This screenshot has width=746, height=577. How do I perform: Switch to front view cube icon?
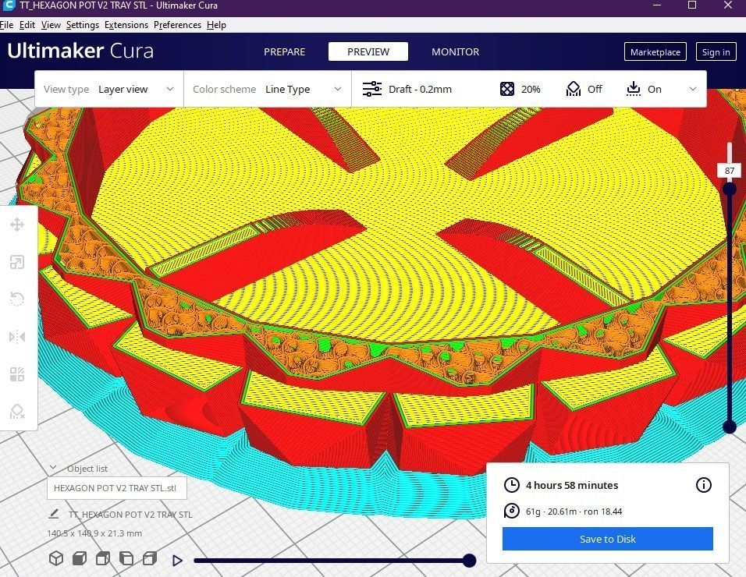[80, 558]
